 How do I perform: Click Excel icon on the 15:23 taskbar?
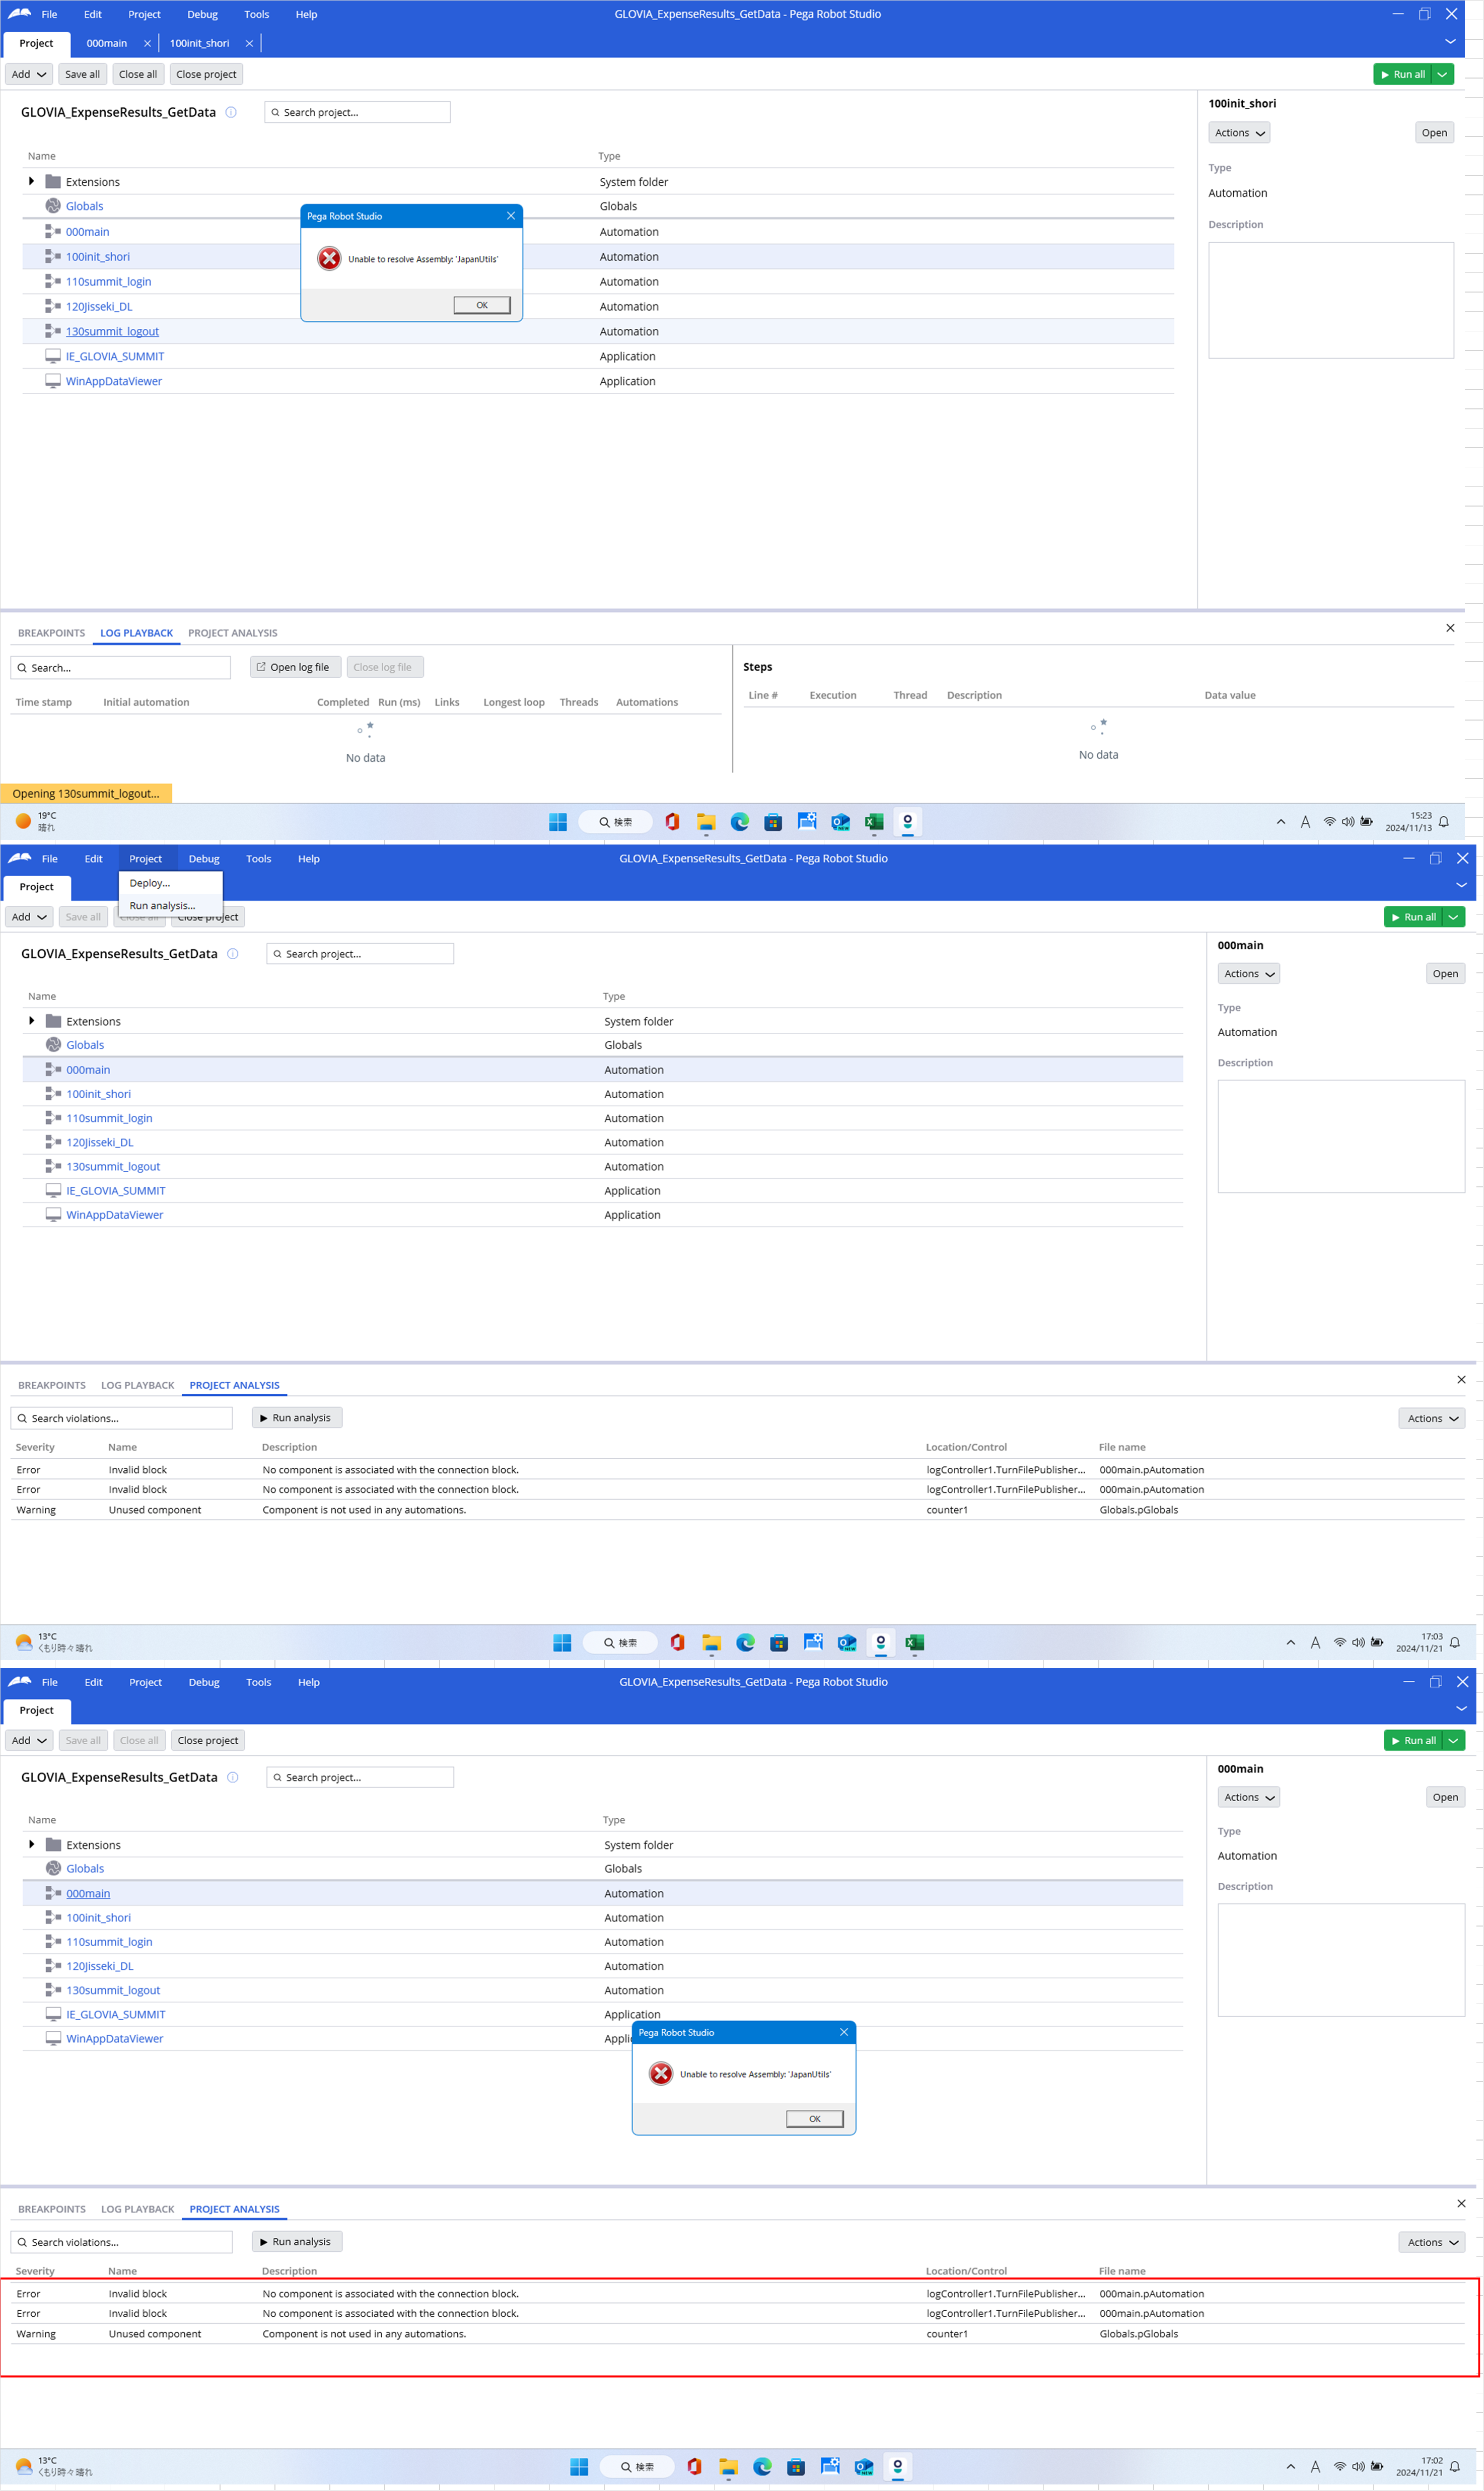[874, 822]
